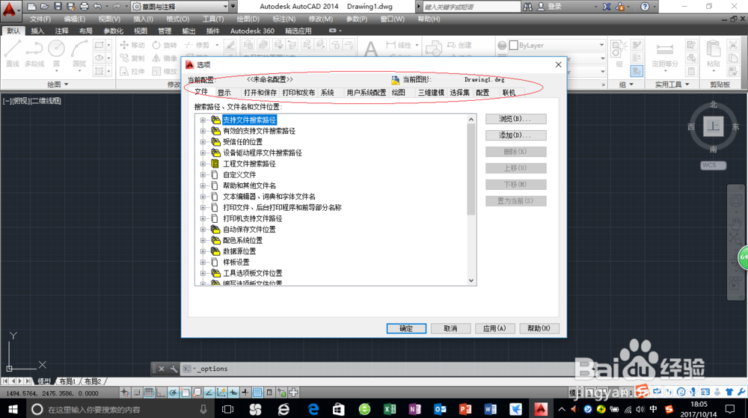Click the New drawing icon in quick access toolbar
Screen dimensions: 748x418
click(x=31, y=7)
